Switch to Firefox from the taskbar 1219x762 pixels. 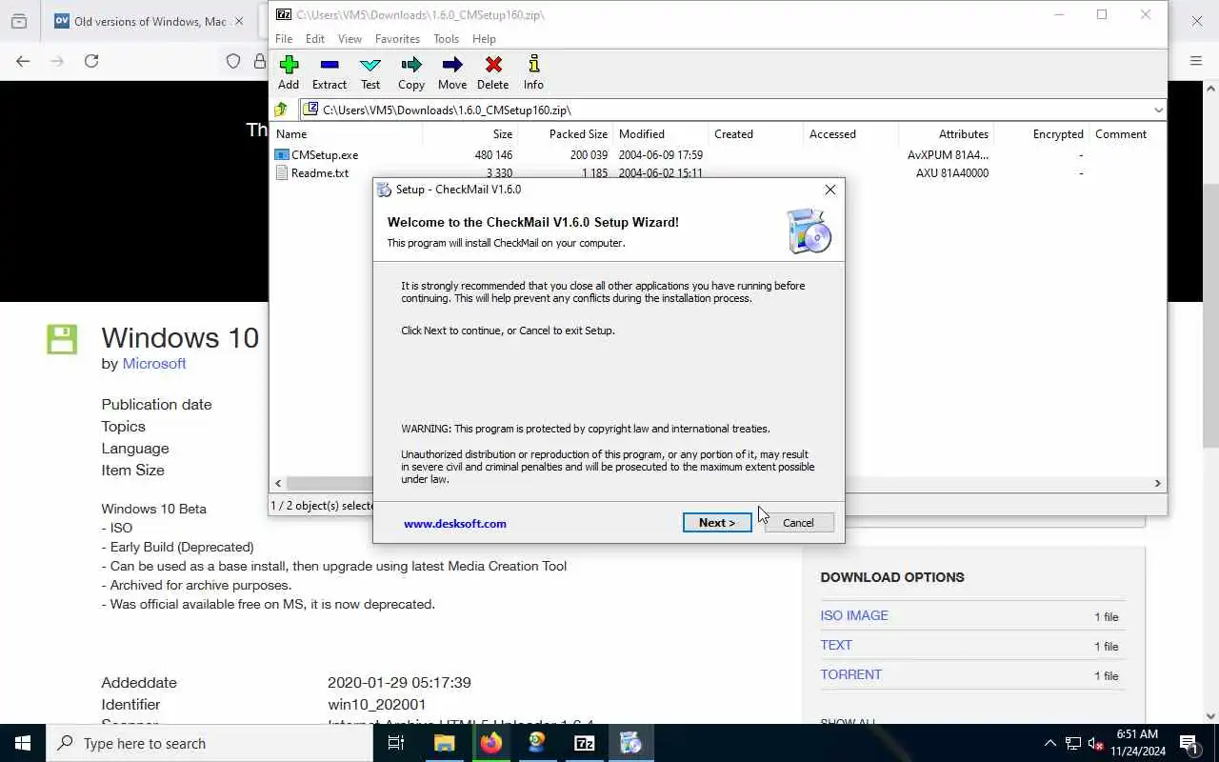pyautogui.click(x=491, y=743)
